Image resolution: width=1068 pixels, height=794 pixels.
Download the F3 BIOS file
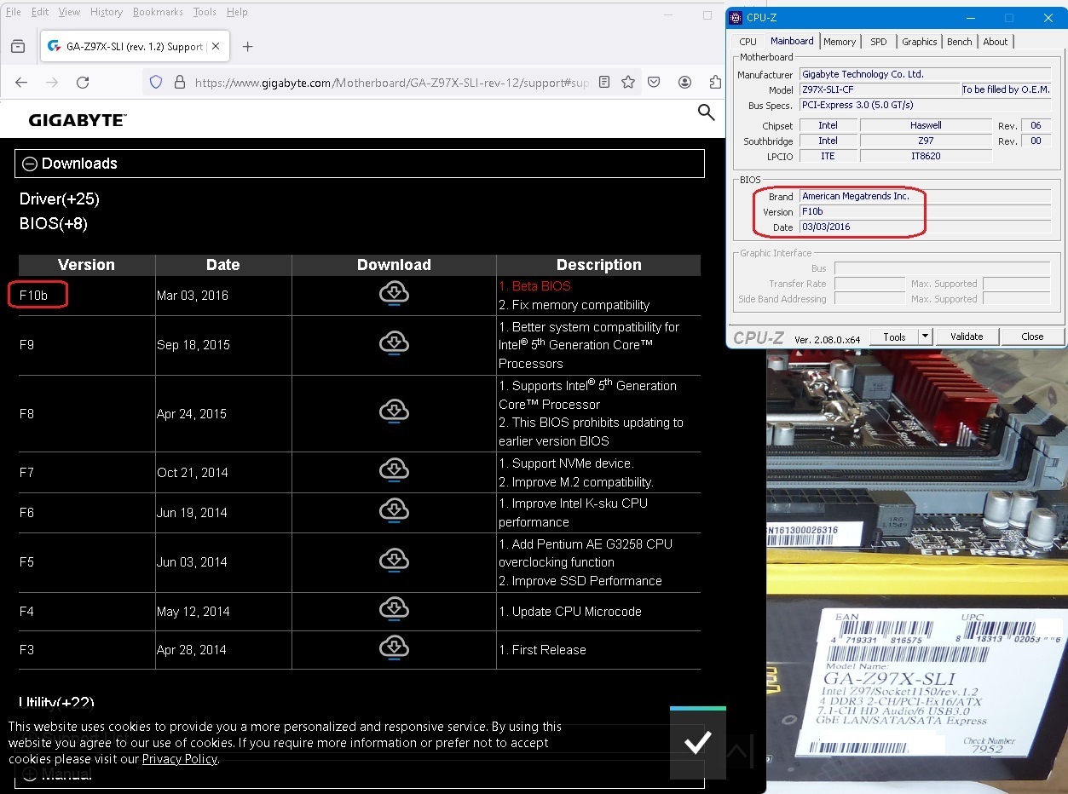click(394, 648)
